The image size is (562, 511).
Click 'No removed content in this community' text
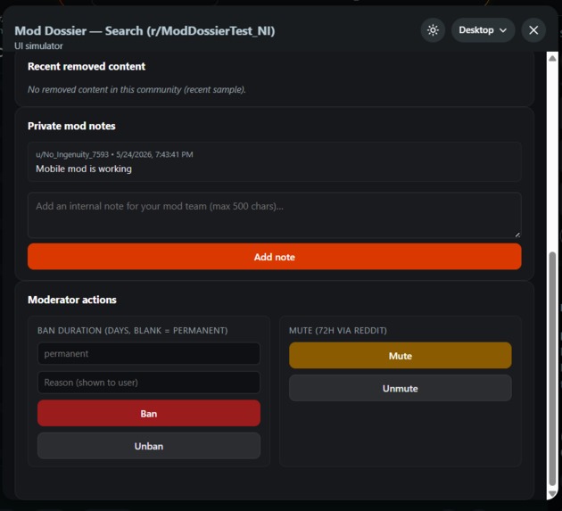coord(136,89)
